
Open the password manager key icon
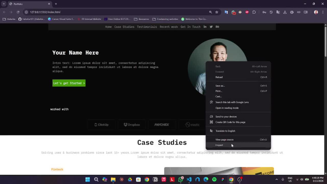(x=264, y=12)
